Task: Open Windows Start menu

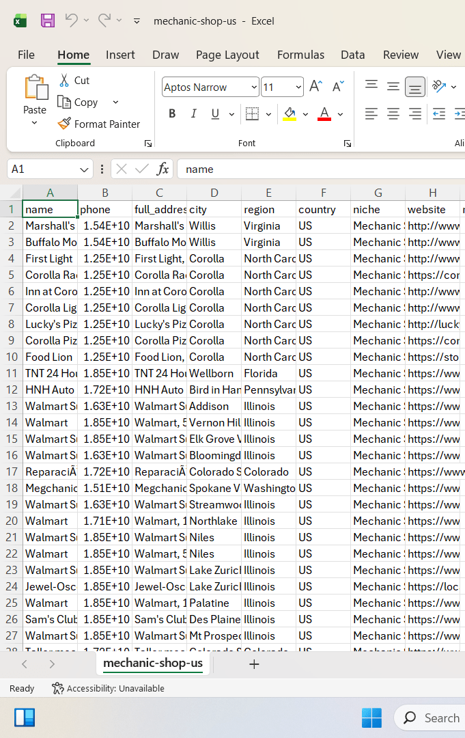Action: click(371, 717)
